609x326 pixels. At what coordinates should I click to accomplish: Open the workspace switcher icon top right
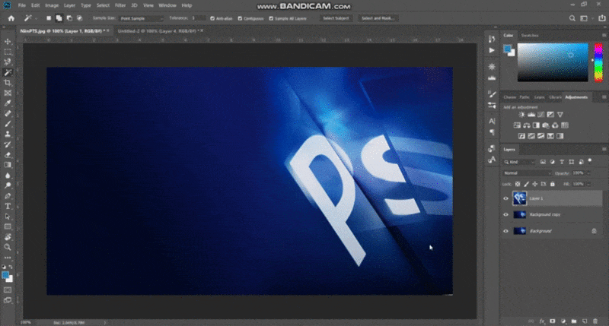584,18
